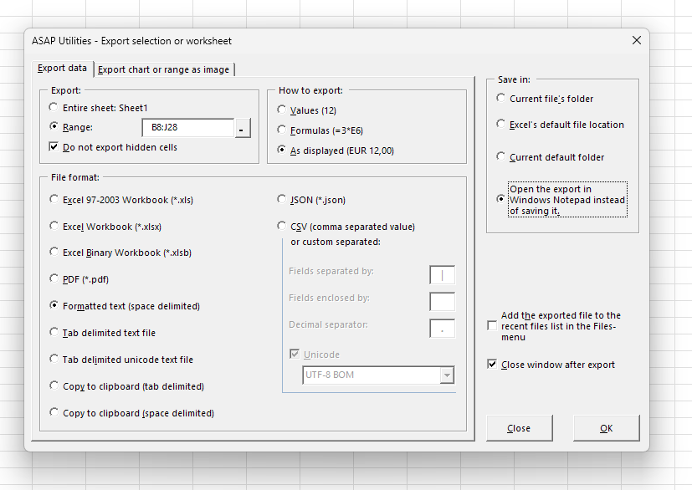Click the range input field with B8:J28
This screenshot has height=490, width=692.
click(188, 127)
